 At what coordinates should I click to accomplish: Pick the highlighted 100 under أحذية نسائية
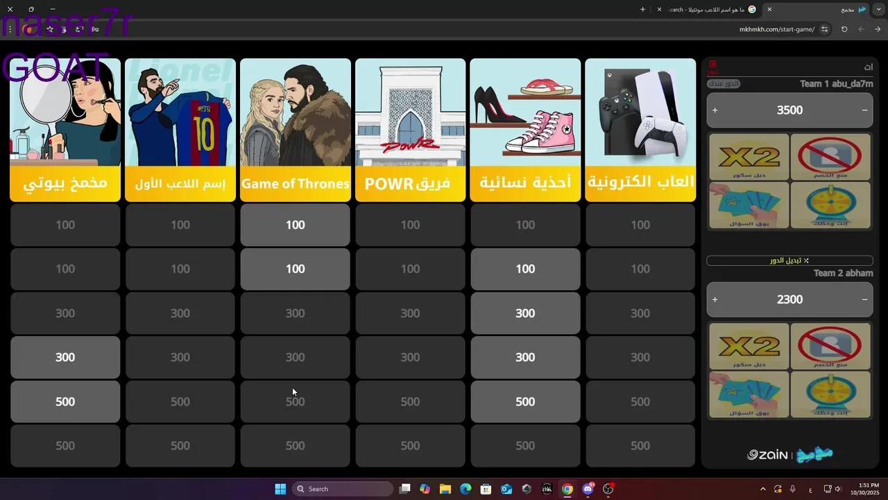coord(525,269)
